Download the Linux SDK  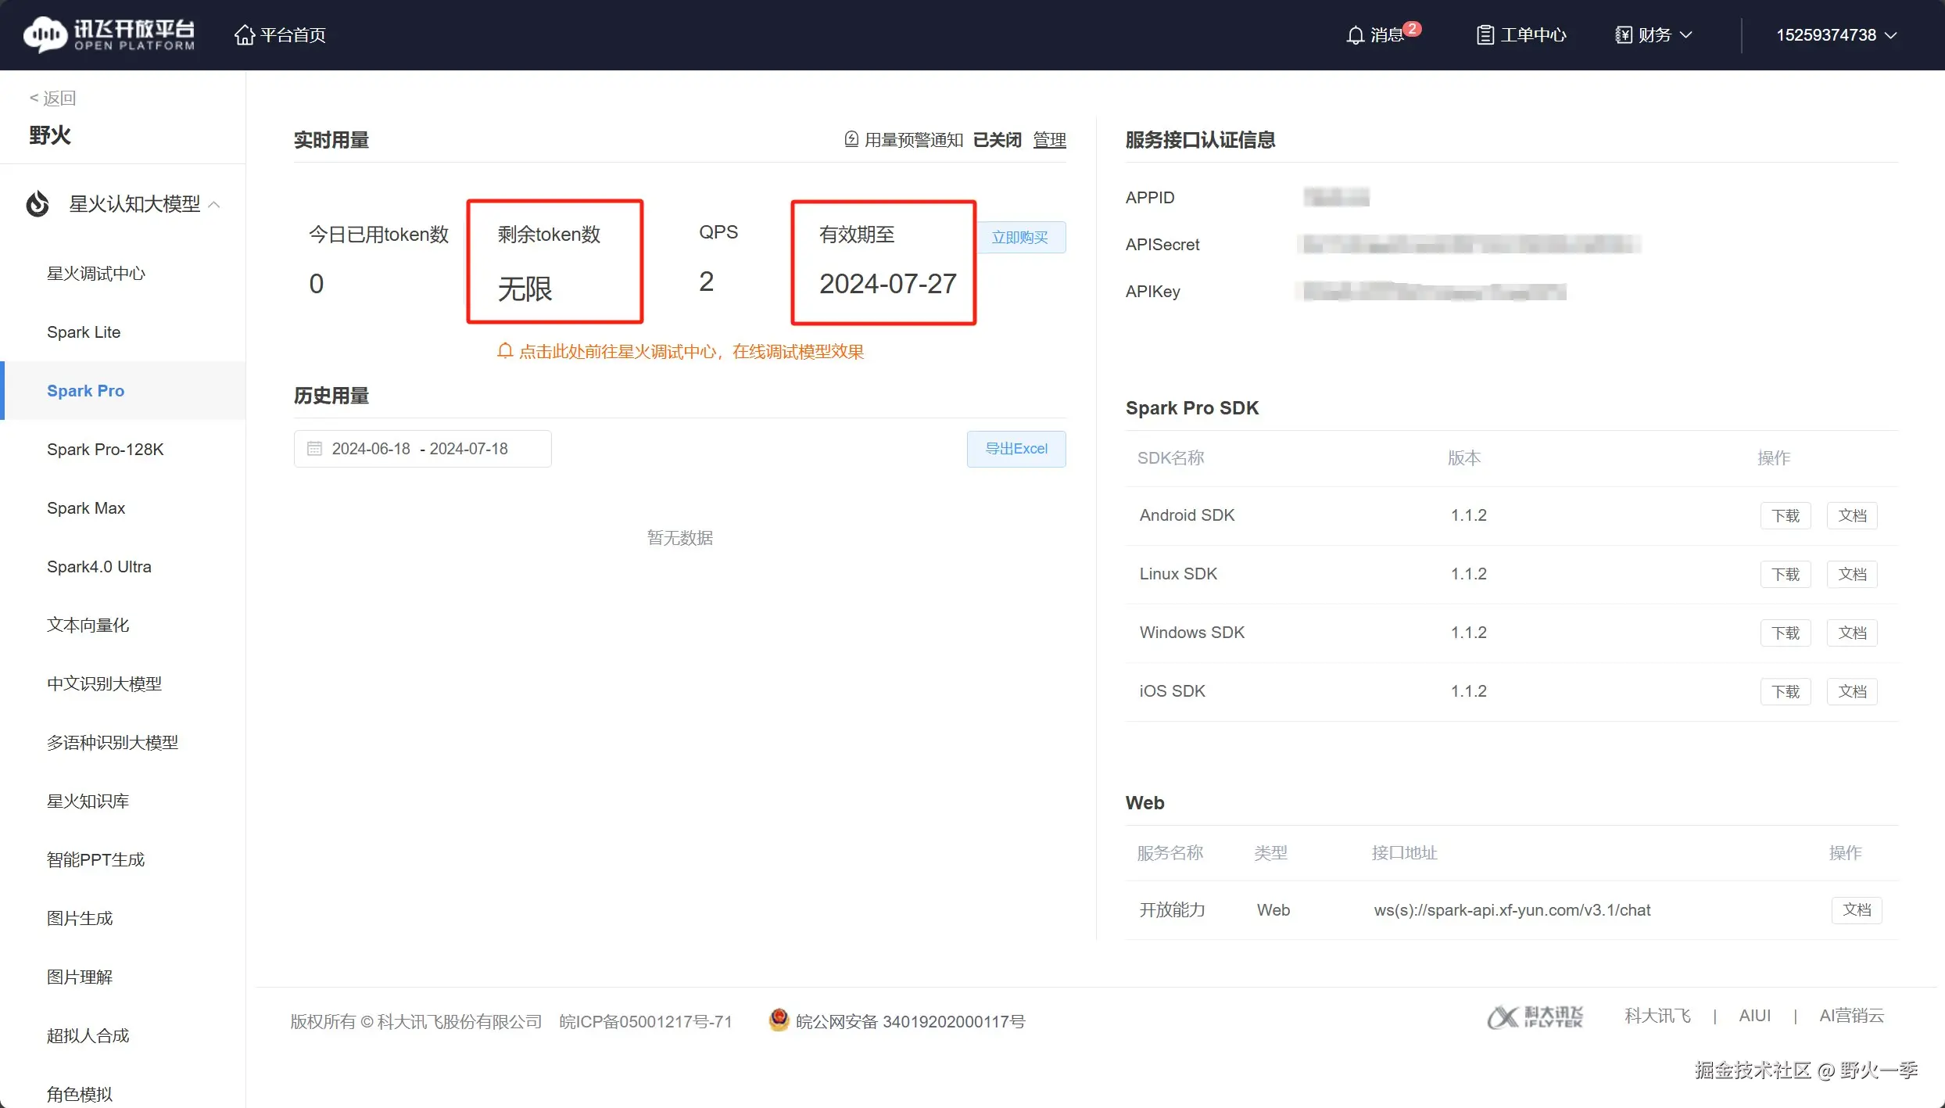1786,575
